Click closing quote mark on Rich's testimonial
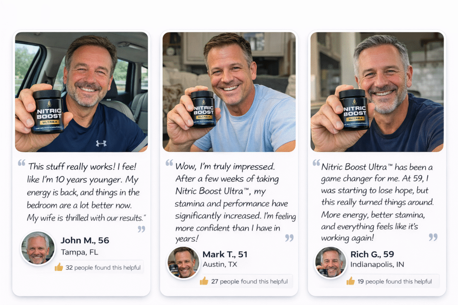458x305 pixels. [x=433, y=237]
